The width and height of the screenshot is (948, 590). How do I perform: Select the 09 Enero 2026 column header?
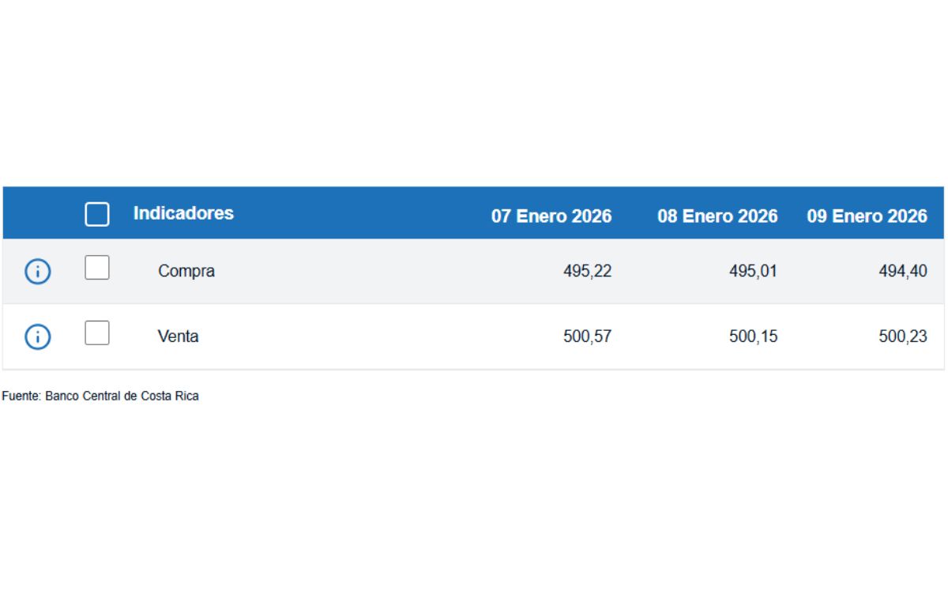pos(867,216)
